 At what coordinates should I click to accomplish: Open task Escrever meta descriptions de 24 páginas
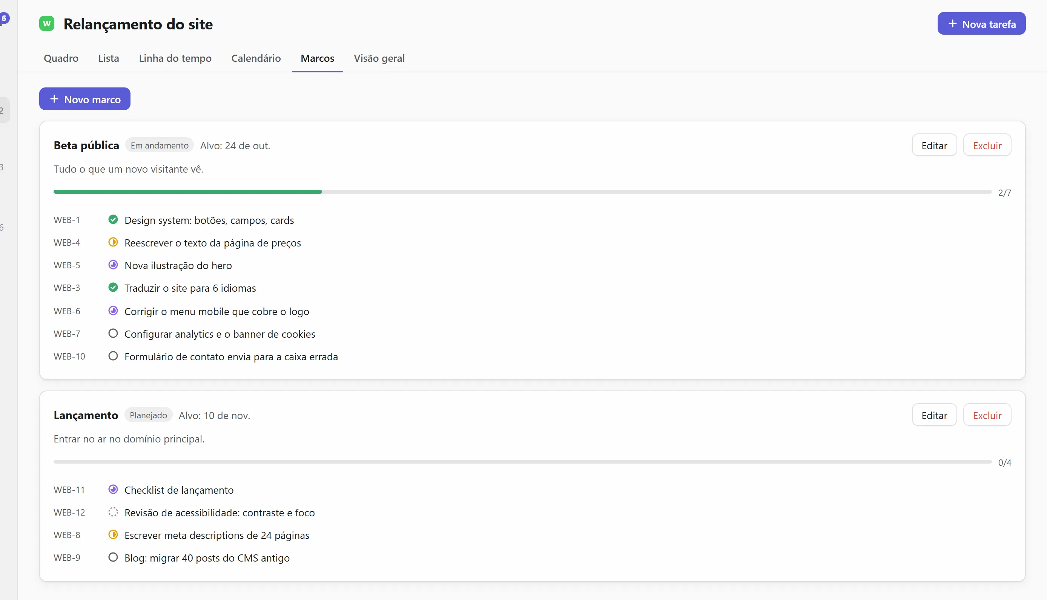coord(217,536)
